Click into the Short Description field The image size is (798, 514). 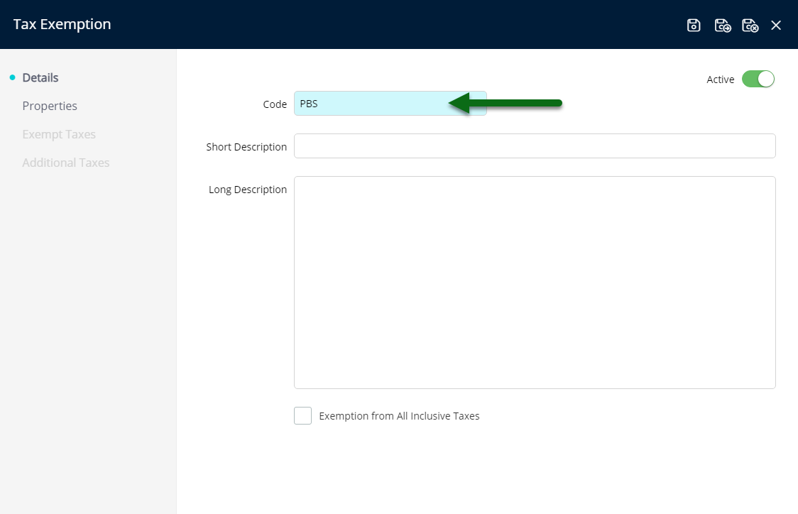tap(535, 146)
